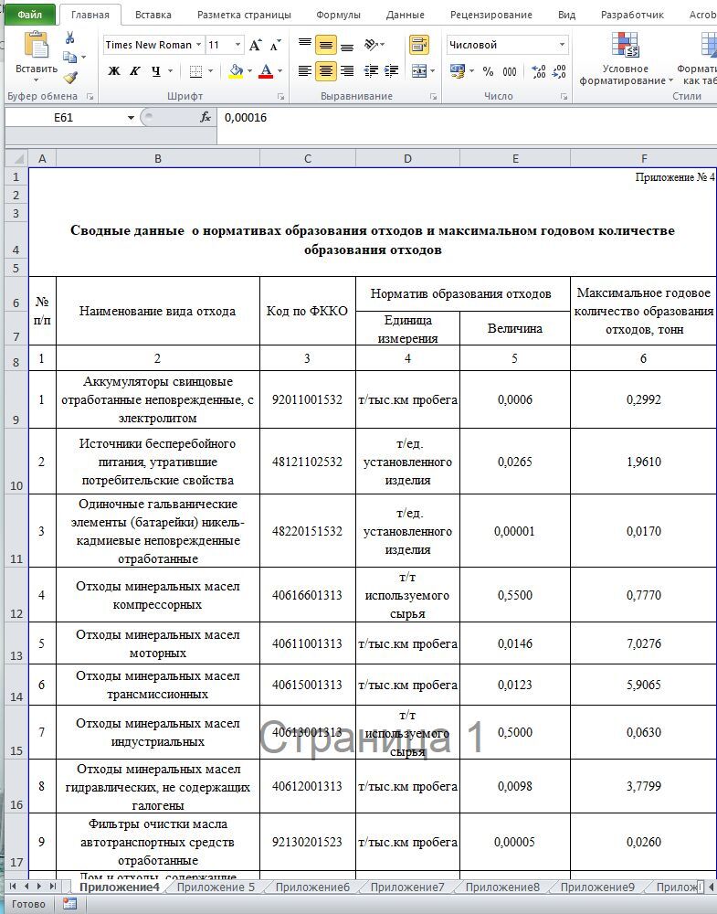
Task: Toggle Wrap Text button
Action: (x=419, y=44)
